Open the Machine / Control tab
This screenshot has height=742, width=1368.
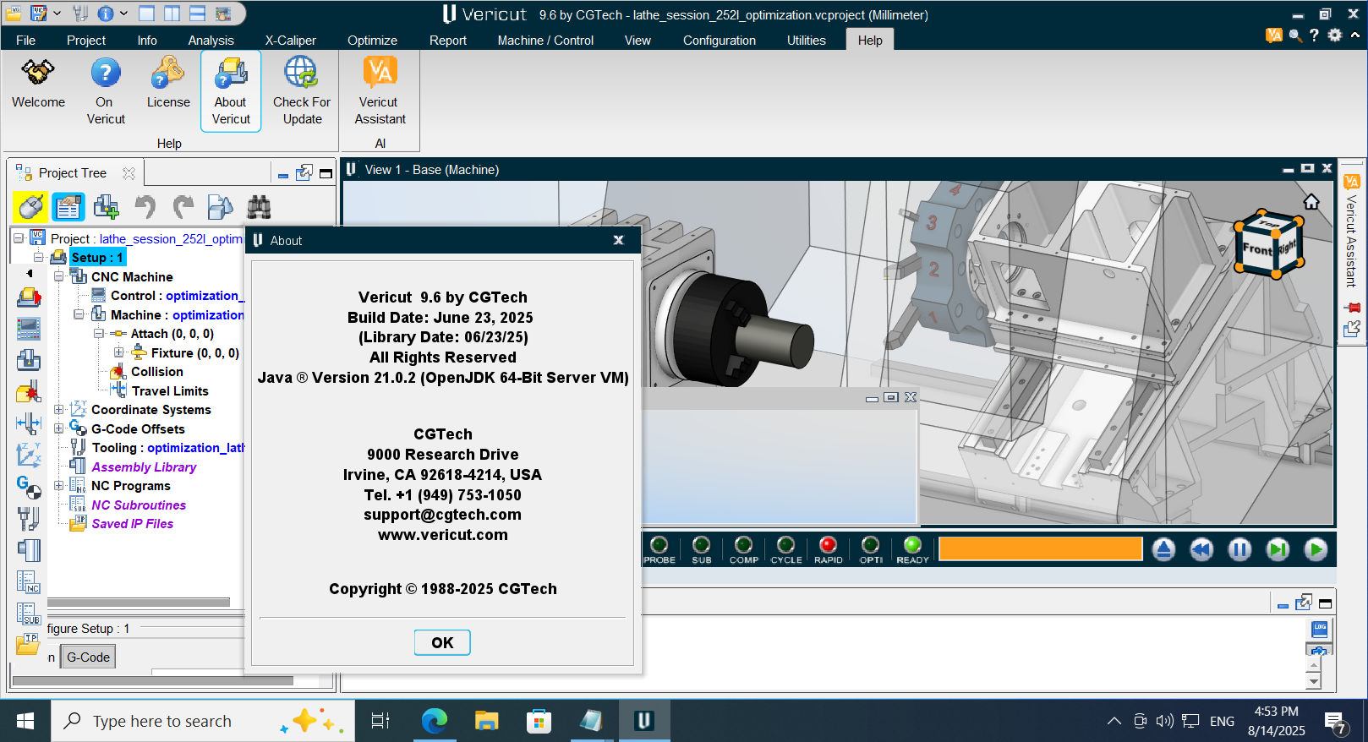[545, 40]
